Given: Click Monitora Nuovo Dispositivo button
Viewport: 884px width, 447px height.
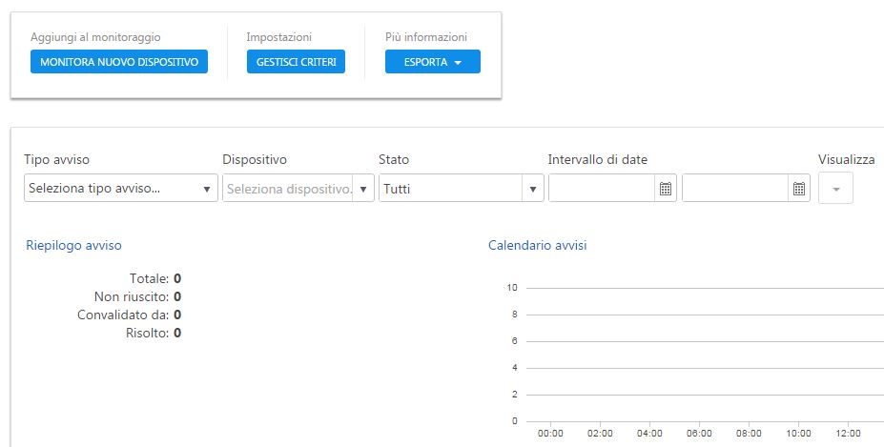Looking at the screenshot, I should [118, 62].
